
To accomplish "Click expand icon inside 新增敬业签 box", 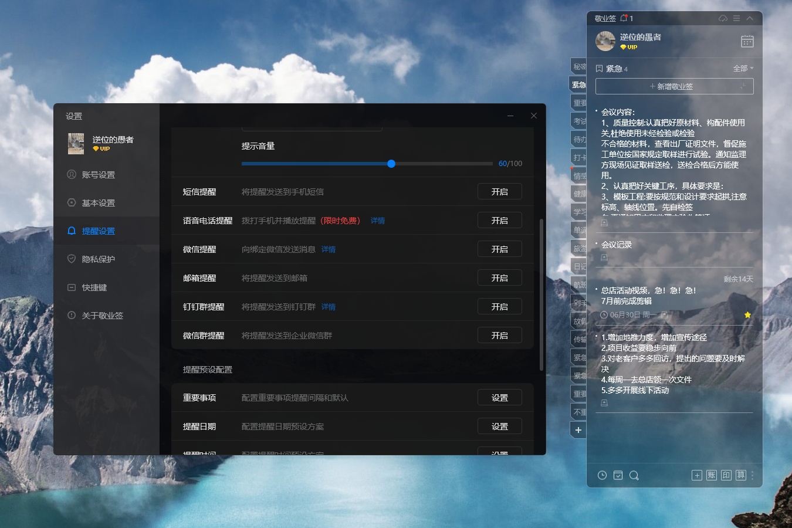I will pos(743,86).
